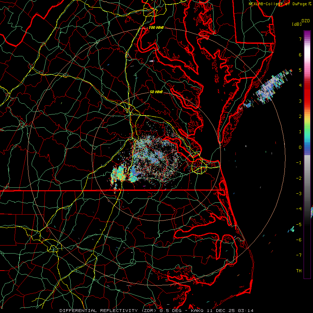This screenshot has height=313, width=313.
Task: Click the 6 value on the color scale
Action: (300, 55)
